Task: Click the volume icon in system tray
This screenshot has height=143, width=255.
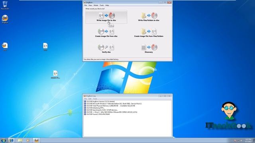Action: (241, 141)
